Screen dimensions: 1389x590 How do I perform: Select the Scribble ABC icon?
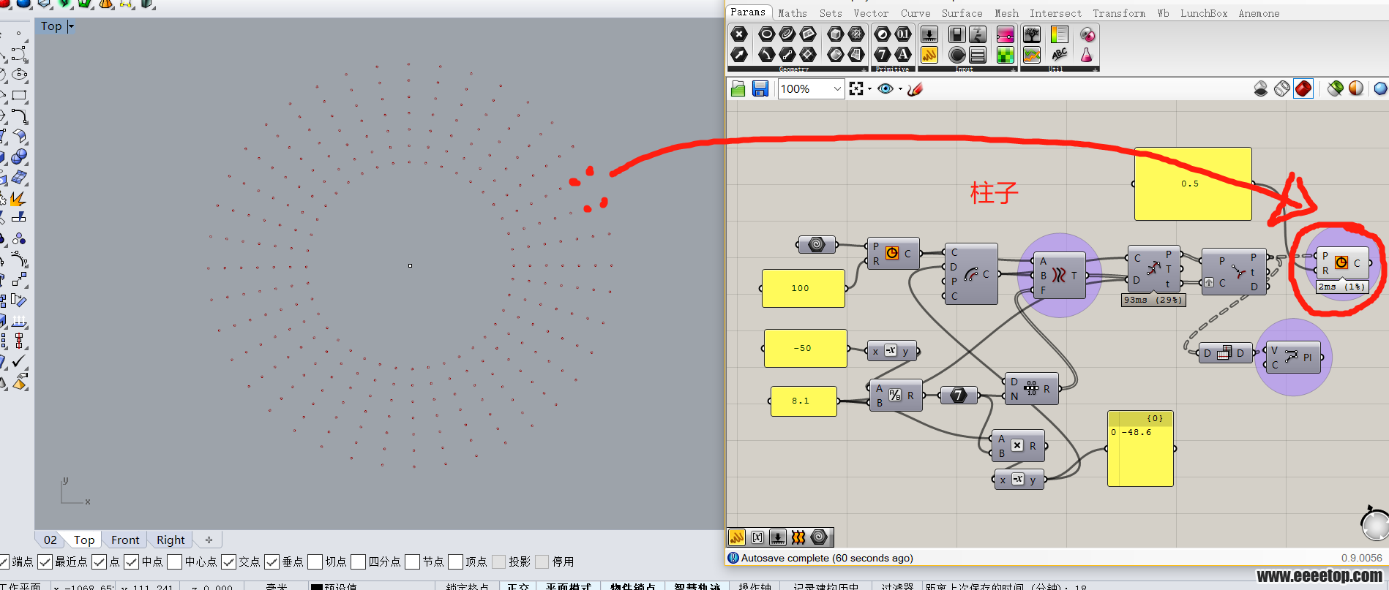[1059, 55]
